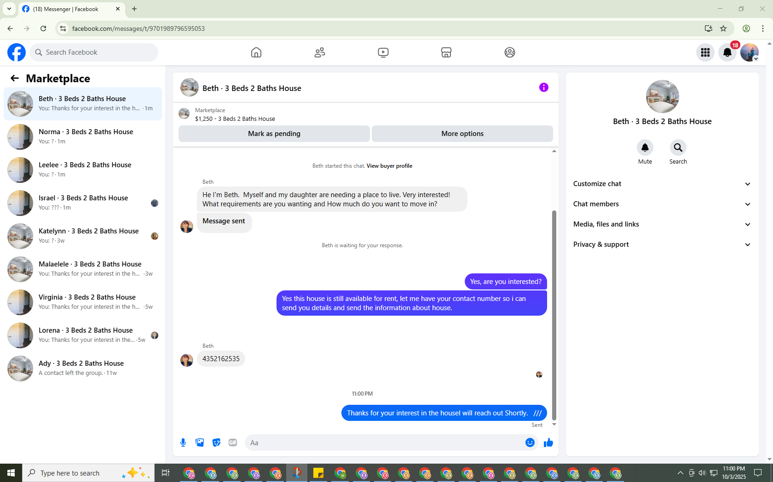Expand the Privacy & support section
This screenshot has width=773, height=482.
pos(662,244)
